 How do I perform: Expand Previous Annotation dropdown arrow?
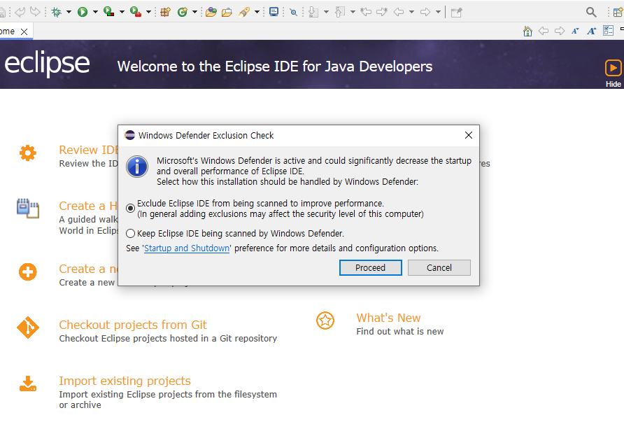pos(353,12)
